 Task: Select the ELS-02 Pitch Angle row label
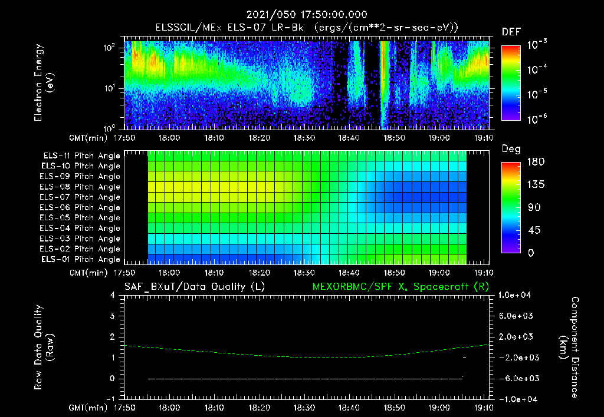pos(80,249)
